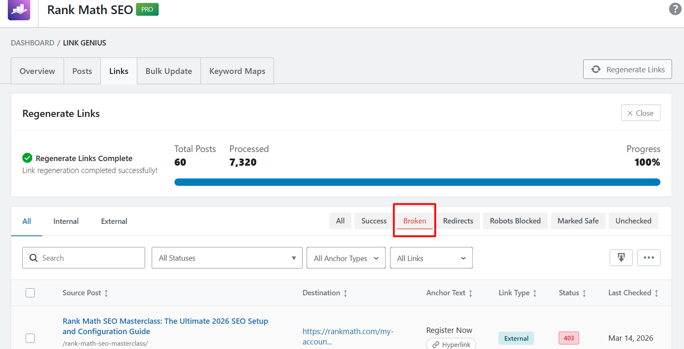
Task: Switch to the Bulk Update tab
Action: click(168, 71)
